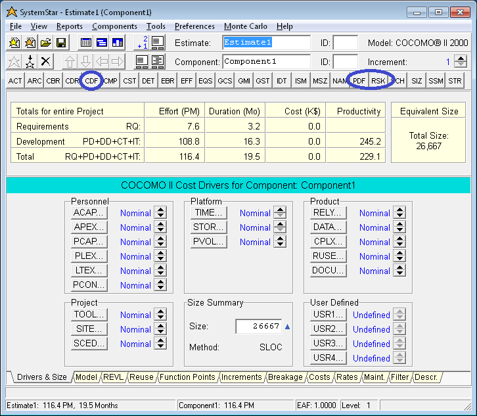477x416 pixels.
Task: Click the TOOL rating spinner
Action: [160, 314]
